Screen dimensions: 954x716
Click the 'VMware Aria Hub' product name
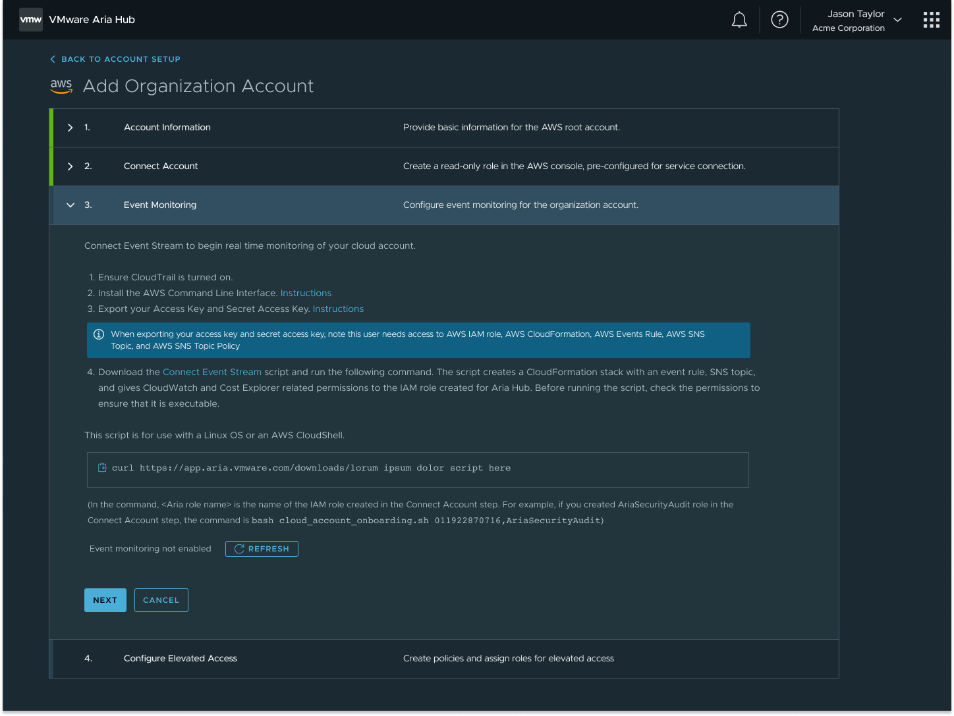(x=92, y=20)
